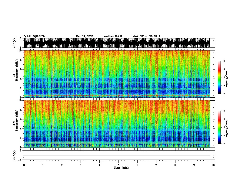This screenshot has height=185, width=240.
Task: Click the "5" tick on time axis
Action: [x=118, y=165]
